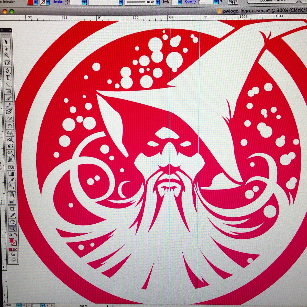Screen dimensions: 307x307
Task: Select the Column Graph tool
Action: 12,201
